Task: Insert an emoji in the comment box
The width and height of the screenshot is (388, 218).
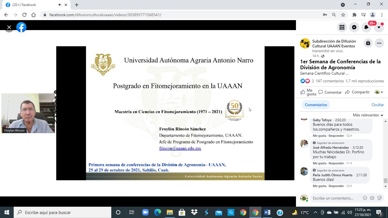Action: 365,198
